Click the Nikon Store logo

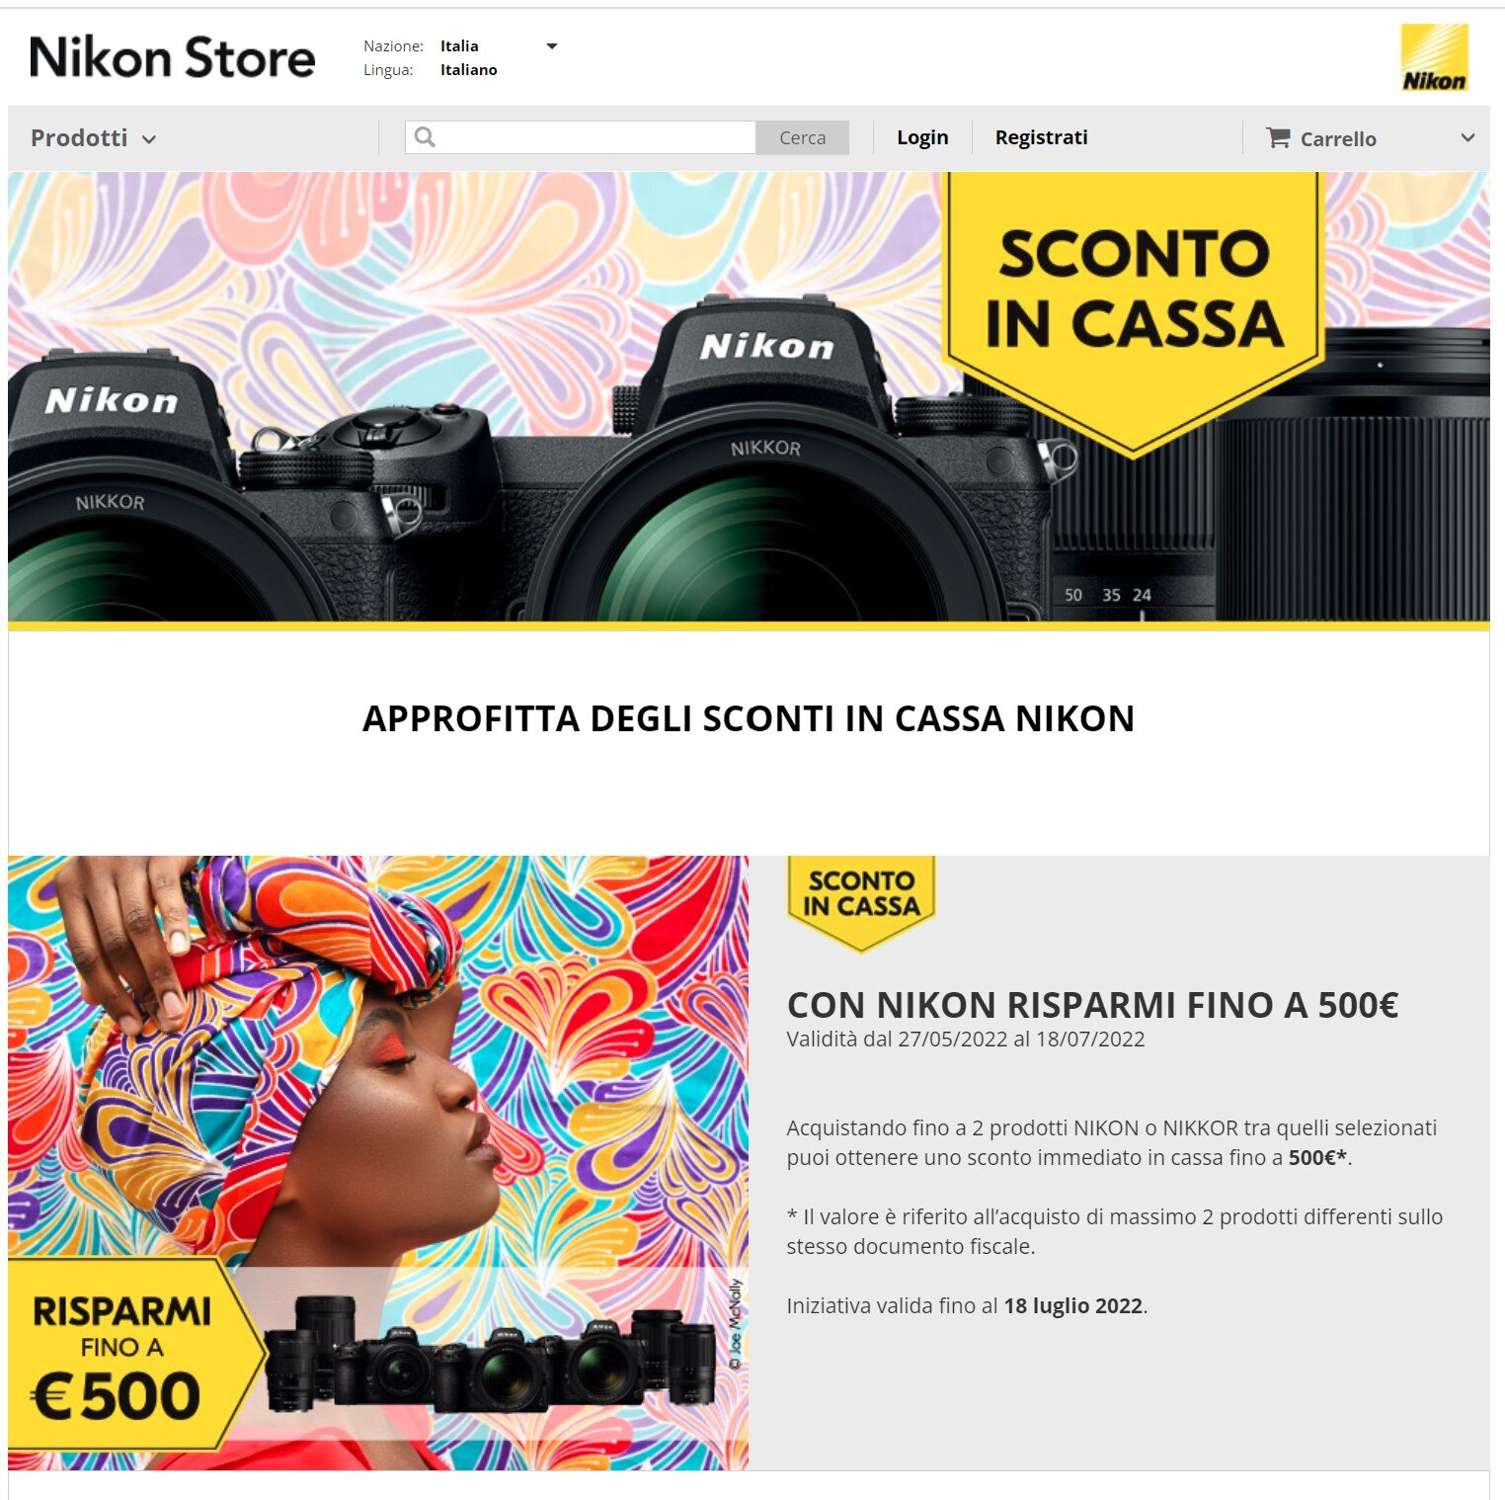pos(173,57)
